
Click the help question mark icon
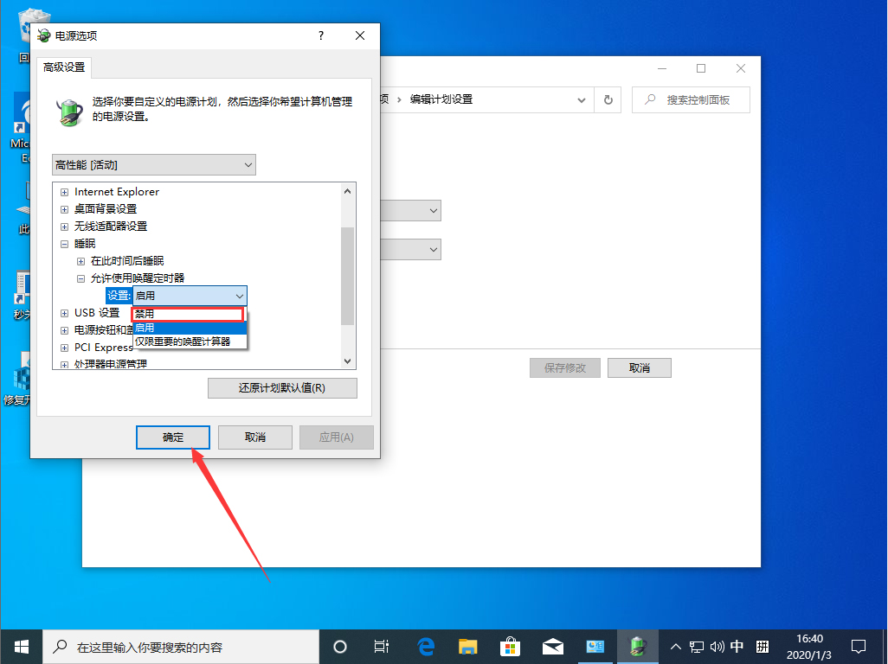click(320, 35)
